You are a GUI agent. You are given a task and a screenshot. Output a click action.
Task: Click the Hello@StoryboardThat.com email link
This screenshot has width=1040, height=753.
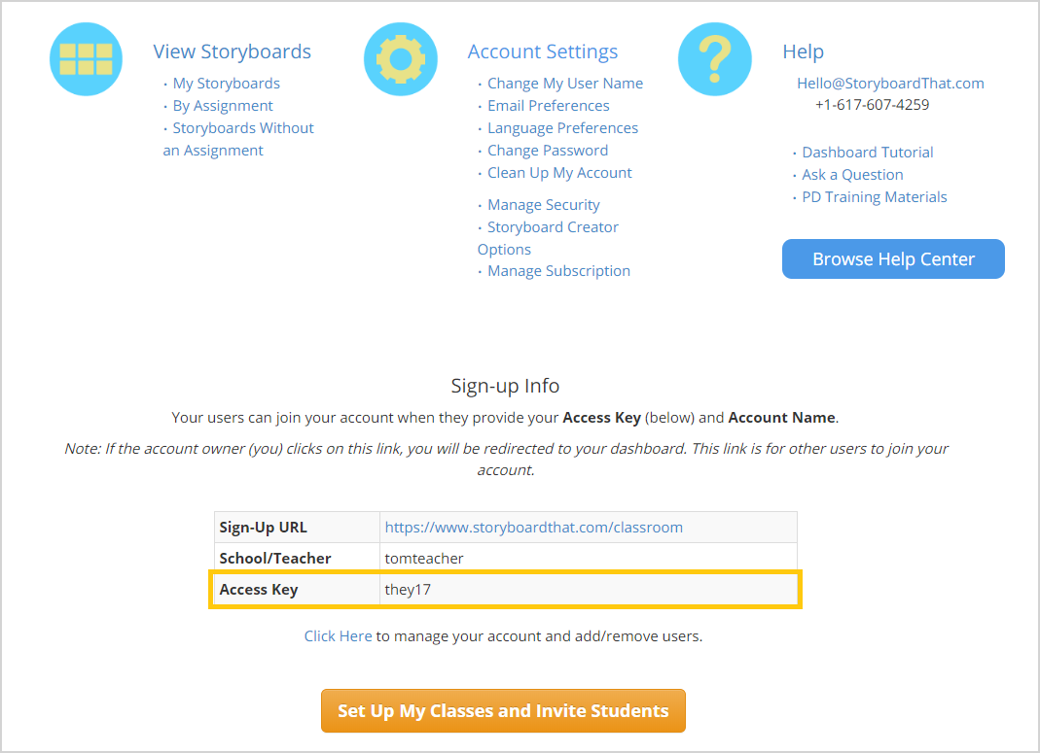coord(890,84)
